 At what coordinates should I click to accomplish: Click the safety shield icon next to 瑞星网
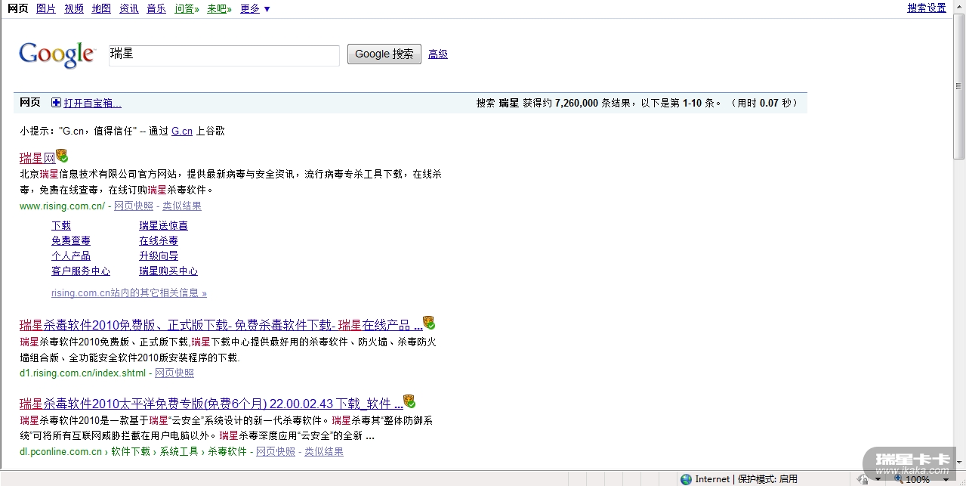click(x=62, y=156)
